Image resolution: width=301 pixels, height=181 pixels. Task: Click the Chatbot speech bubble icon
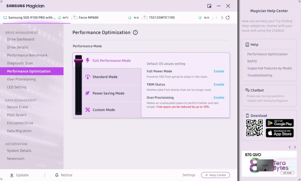[247, 90]
